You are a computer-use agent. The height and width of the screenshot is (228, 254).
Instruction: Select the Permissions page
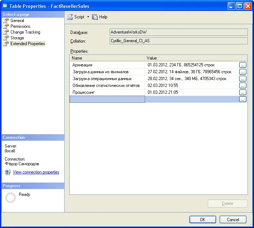click(21, 26)
